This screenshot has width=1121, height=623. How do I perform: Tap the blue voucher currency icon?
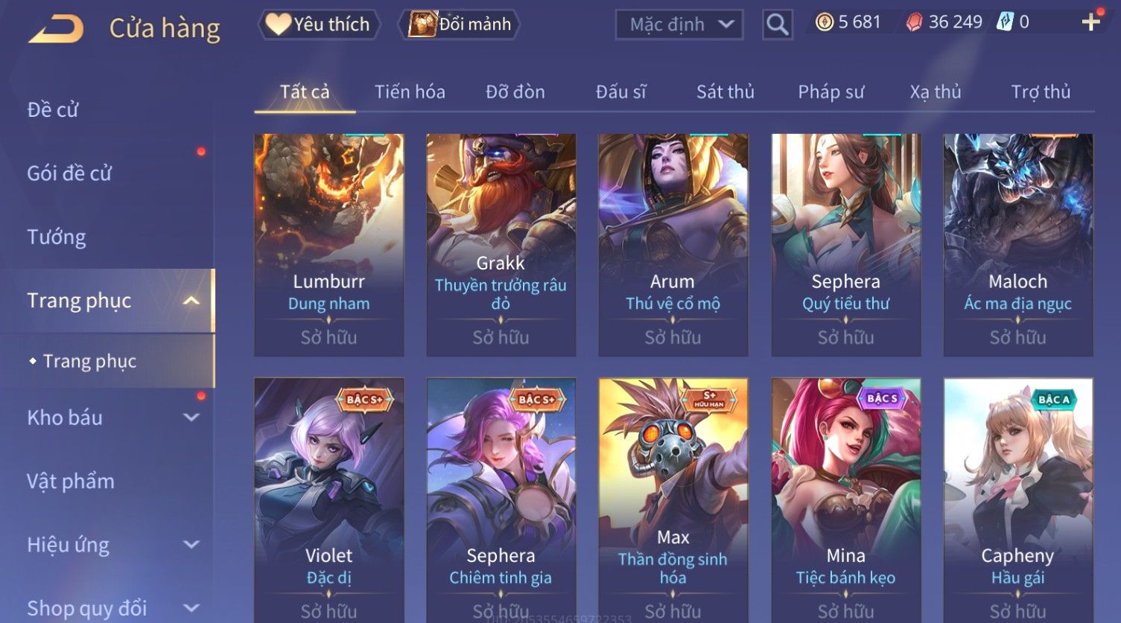point(1005,22)
